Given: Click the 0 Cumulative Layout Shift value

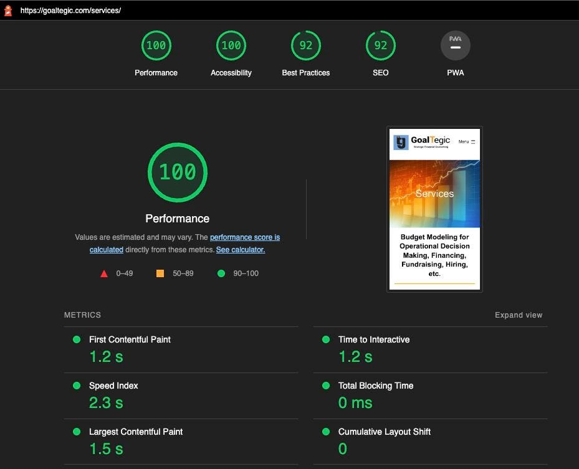Looking at the screenshot, I should [343, 449].
